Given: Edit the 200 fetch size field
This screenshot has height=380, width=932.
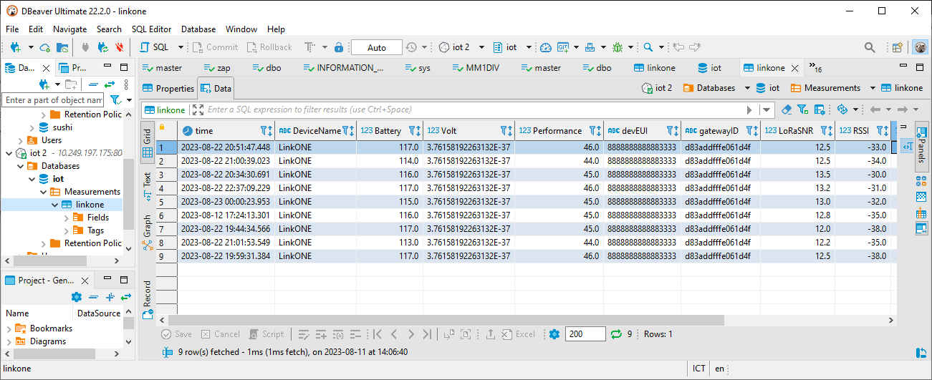Looking at the screenshot, I should (585, 334).
